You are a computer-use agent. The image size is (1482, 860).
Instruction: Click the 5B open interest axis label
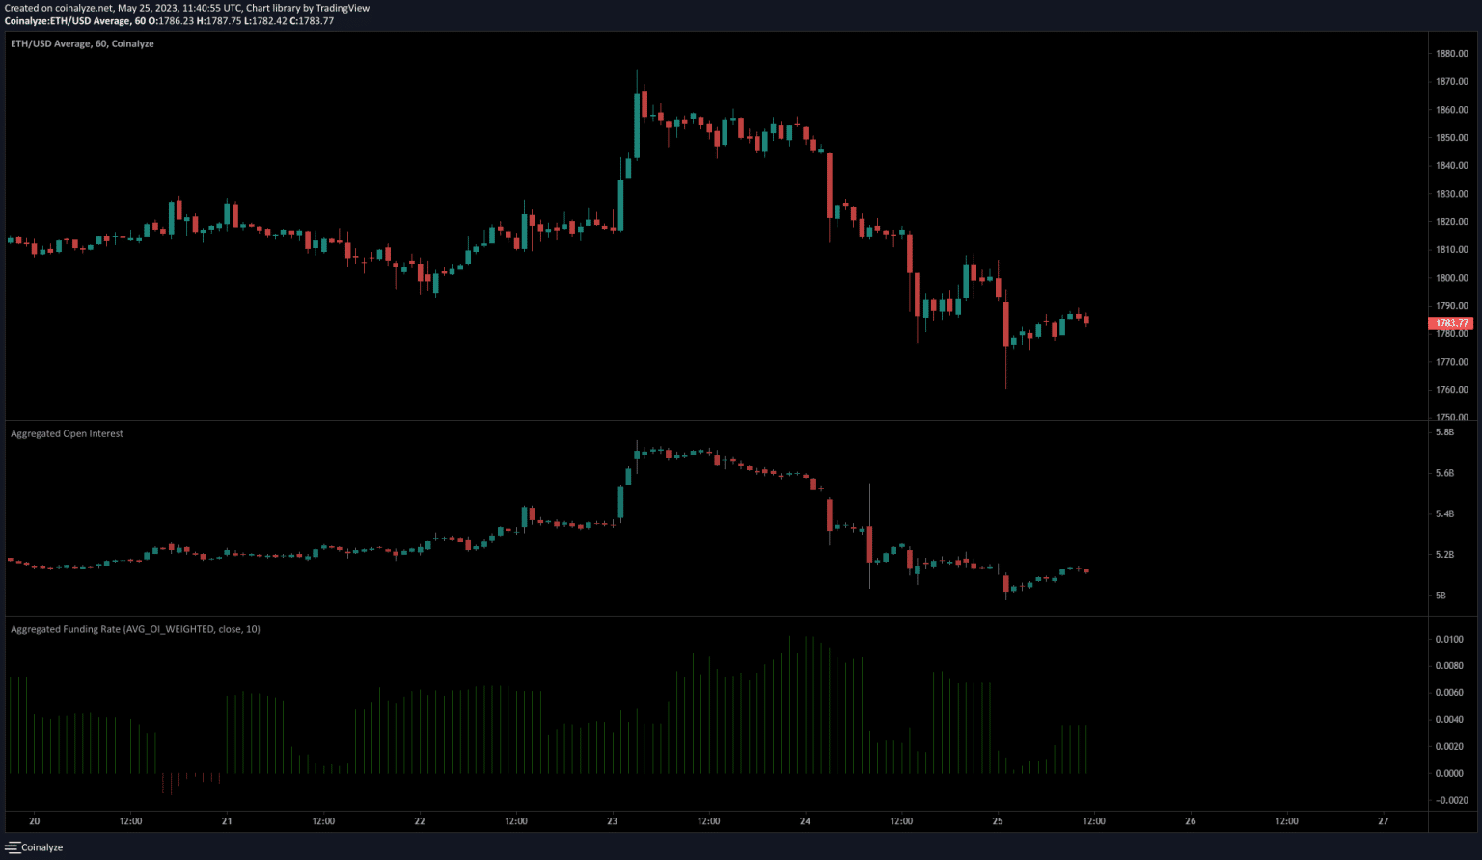1441,596
